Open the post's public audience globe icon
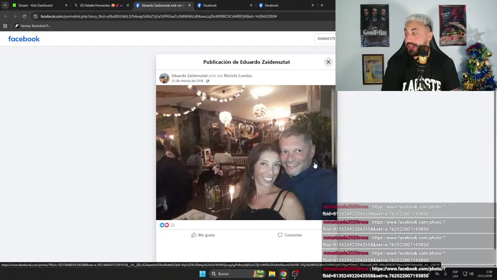 207,81
